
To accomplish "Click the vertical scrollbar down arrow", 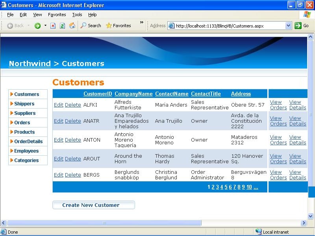I will (310, 216).
